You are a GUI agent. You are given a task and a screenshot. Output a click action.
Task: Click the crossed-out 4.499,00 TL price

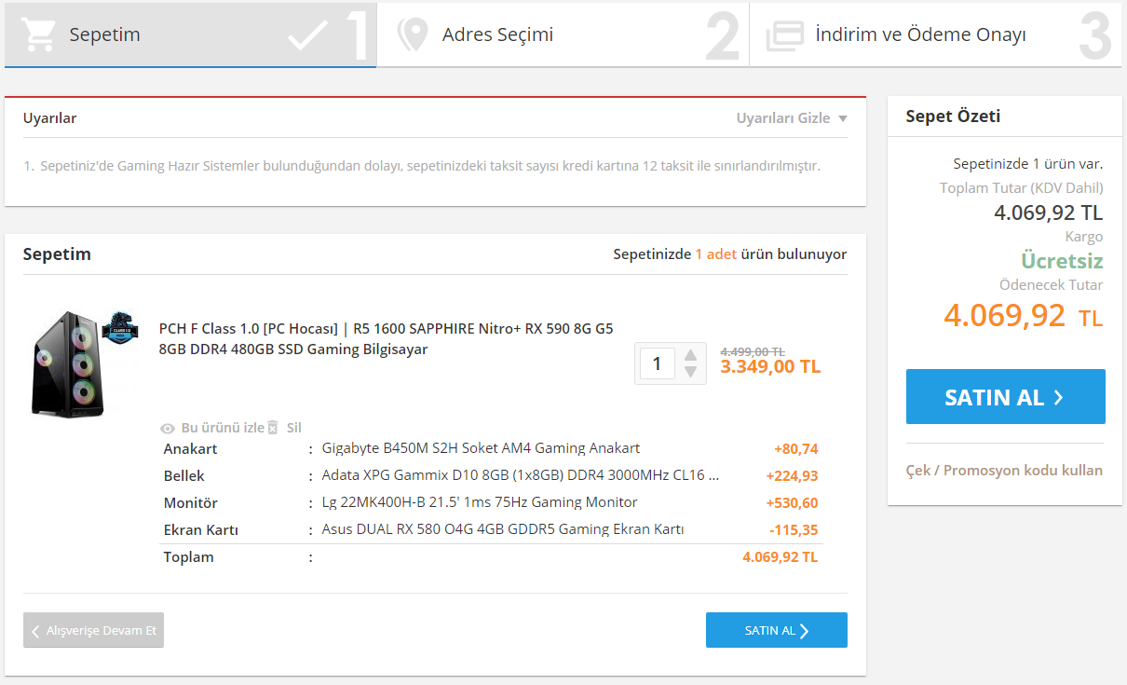(753, 350)
